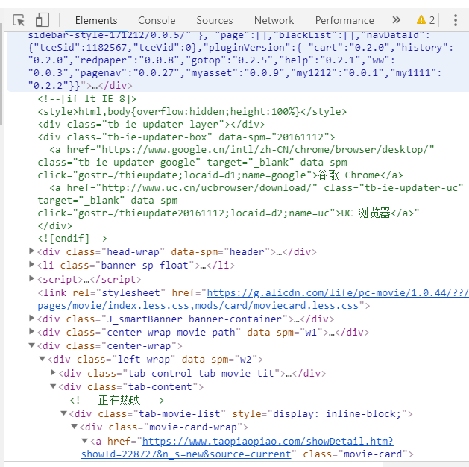469x467 pixels.
Task: Expand the center-wrap movie-path div
Action: pyautogui.click(x=31, y=331)
